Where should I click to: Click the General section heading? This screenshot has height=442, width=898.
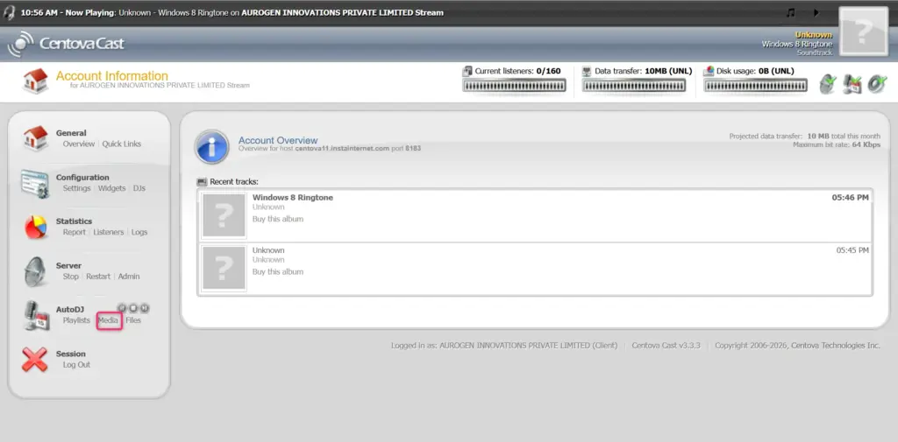71,133
